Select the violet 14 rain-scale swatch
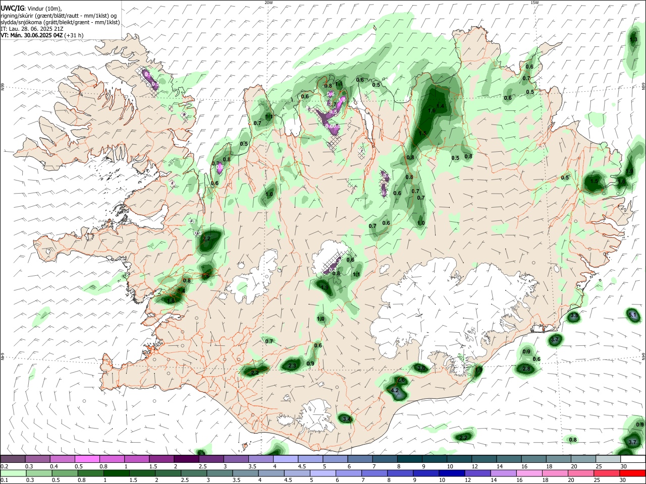The width and height of the screenshot is (646, 484). [503, 473]
